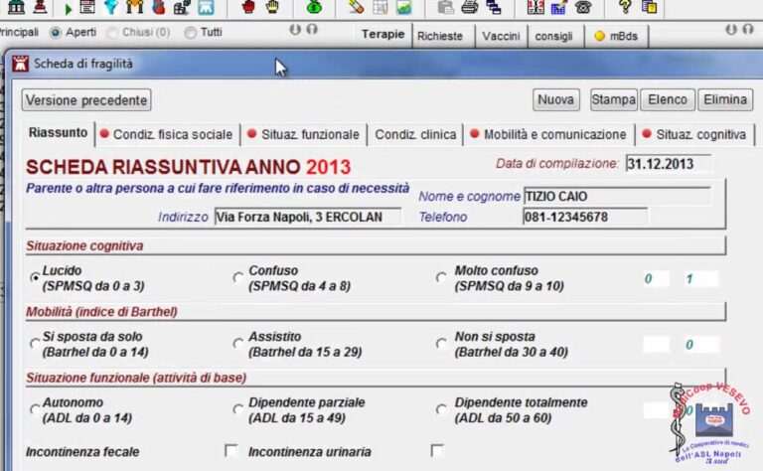Click the Nuova button

pyautogui.click(x=555, y=99)
